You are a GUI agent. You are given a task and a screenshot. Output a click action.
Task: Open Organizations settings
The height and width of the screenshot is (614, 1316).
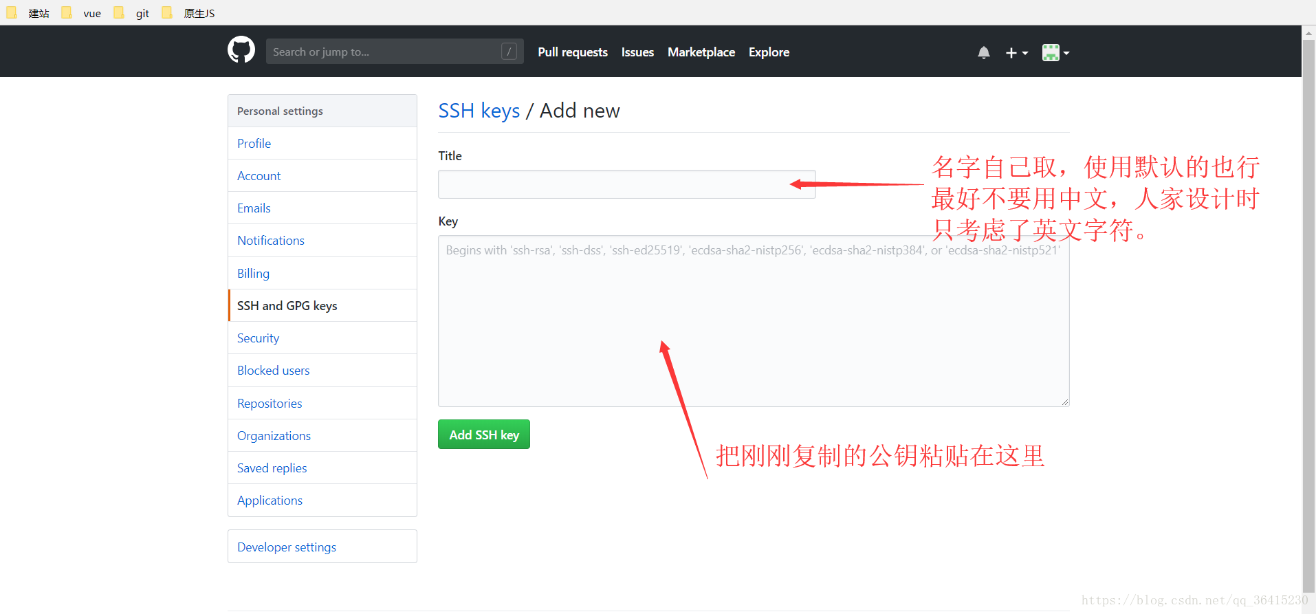point(322,435)
